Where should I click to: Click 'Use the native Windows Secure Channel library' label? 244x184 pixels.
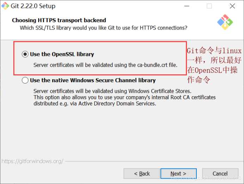tap(93, 80)
